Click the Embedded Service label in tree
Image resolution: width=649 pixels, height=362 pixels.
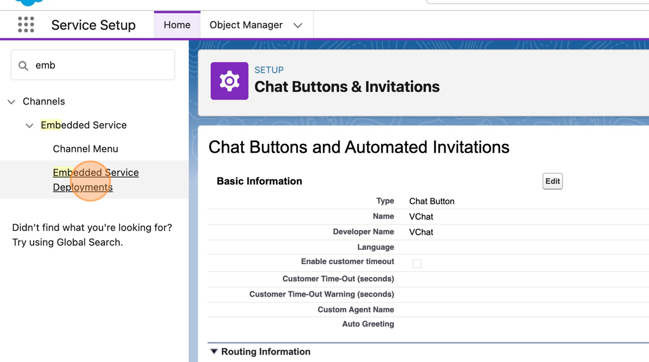(83, 125)
